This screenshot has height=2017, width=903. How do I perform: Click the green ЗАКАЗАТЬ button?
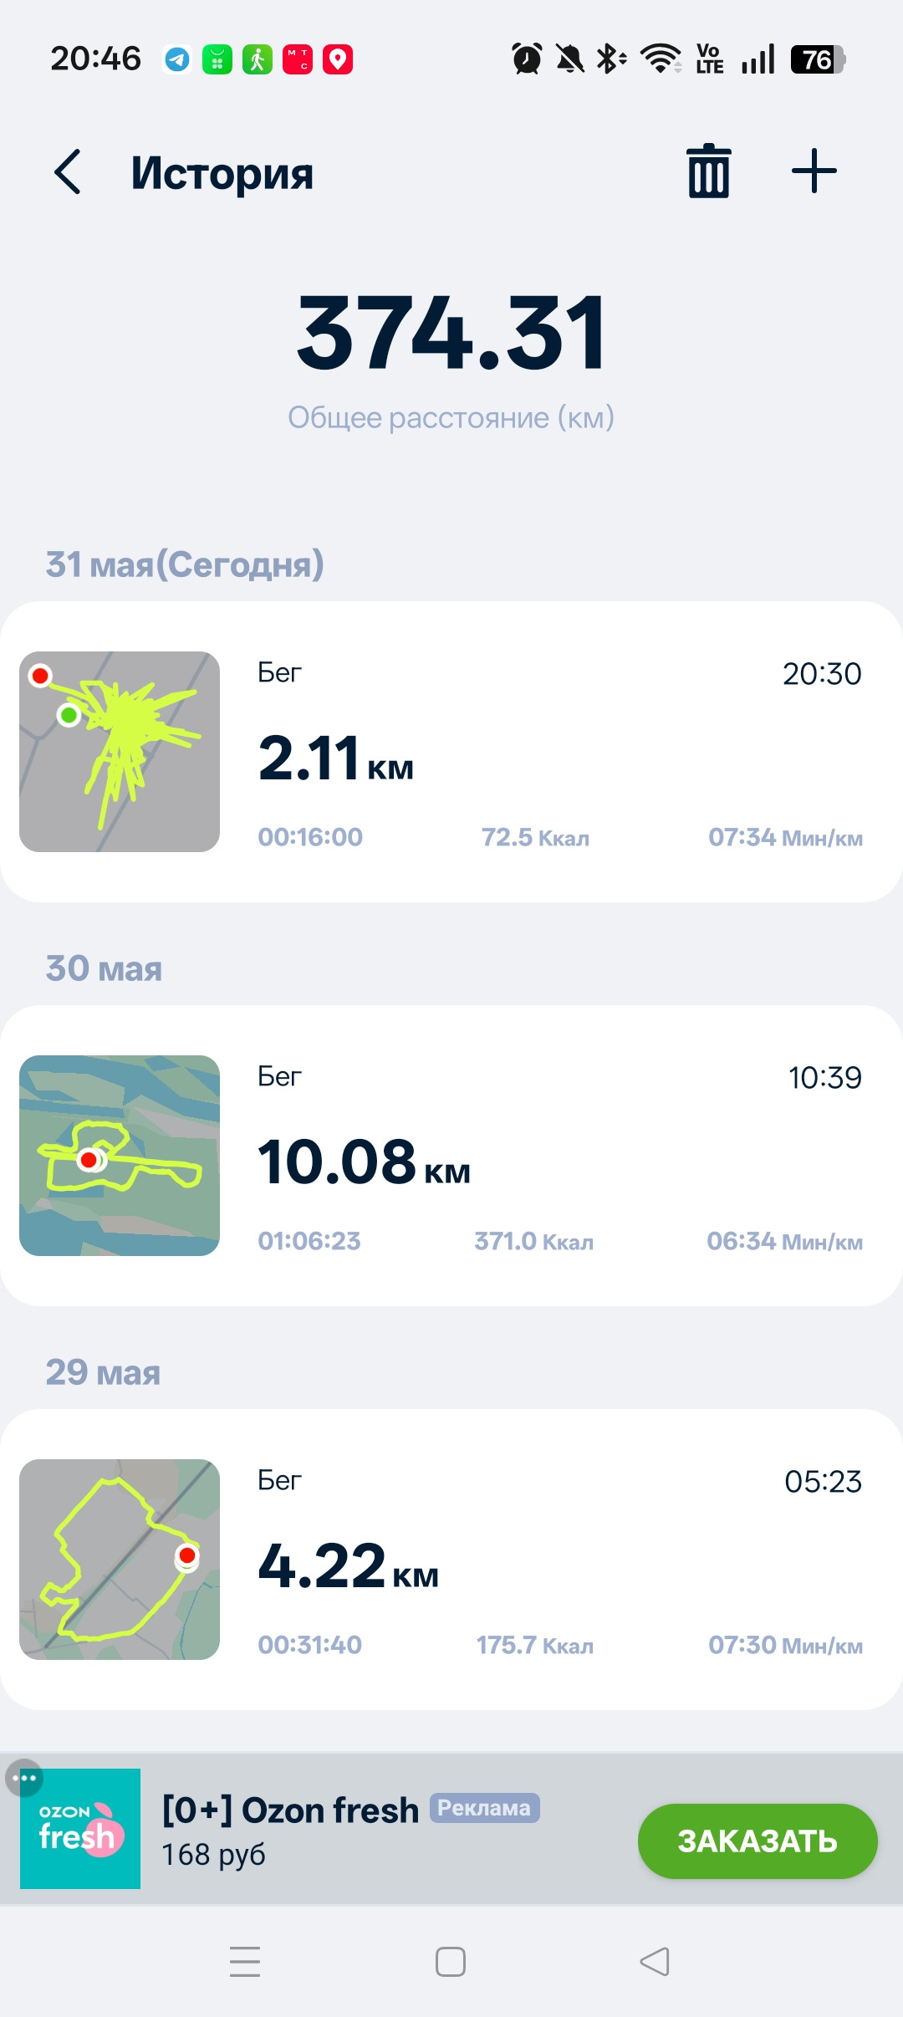pyautogui.click(x=758, y=1841)
